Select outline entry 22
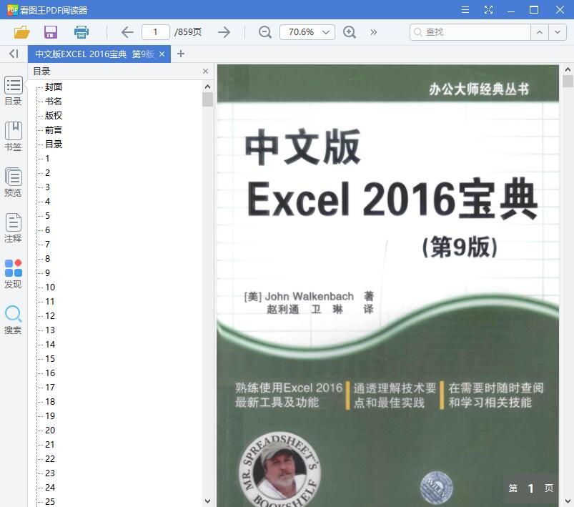 point(50,458)
